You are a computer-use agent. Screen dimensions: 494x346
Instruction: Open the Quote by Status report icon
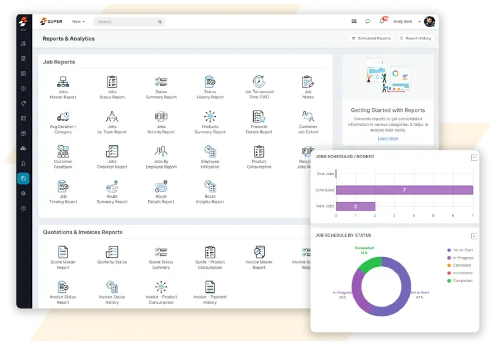click(112, 252)
